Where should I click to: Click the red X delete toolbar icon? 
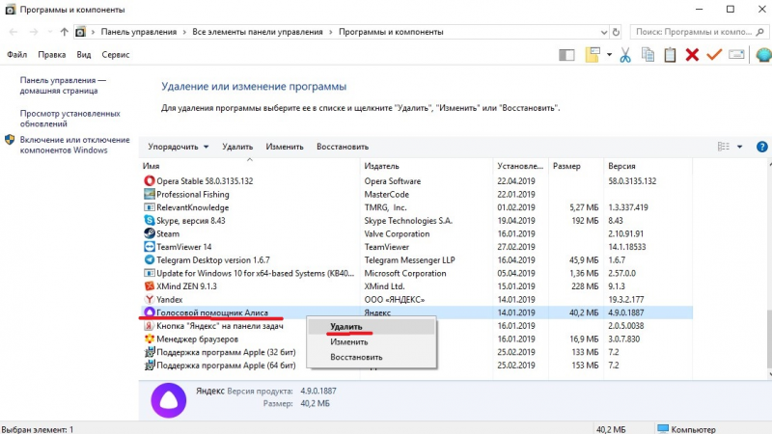(x=692, y=55)
